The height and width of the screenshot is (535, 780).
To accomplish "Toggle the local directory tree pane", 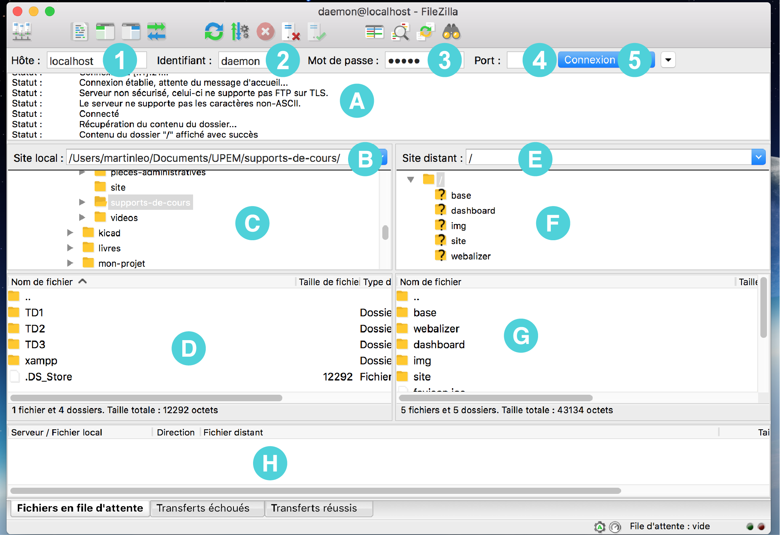I will coord(105,32).
